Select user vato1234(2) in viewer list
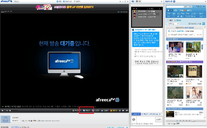Image resolution: width=207 pixels, height=128 pixels. coord(147,14)
